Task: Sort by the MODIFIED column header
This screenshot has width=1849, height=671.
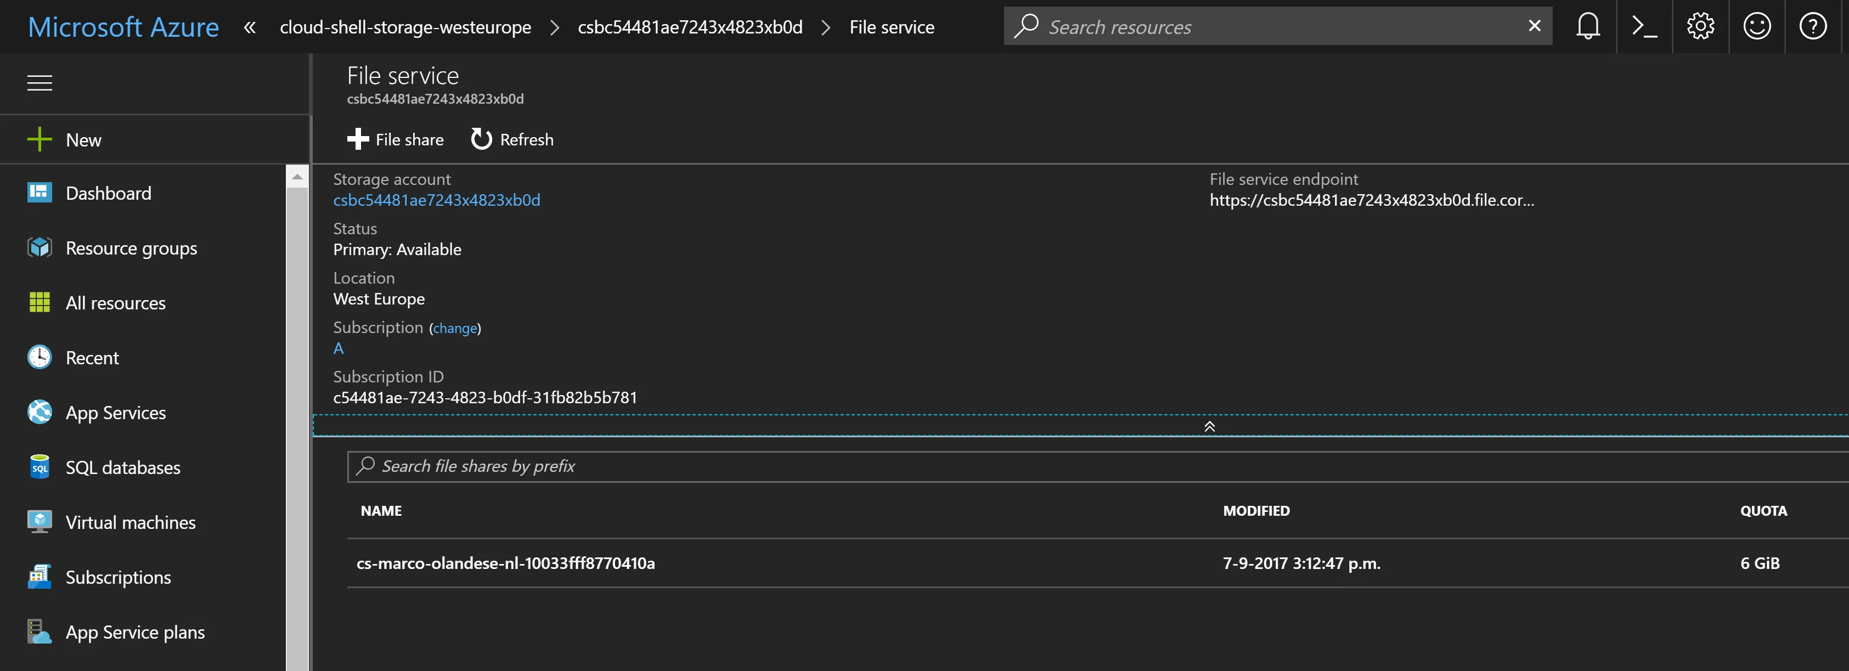Action: click(x=1256, y=511)
